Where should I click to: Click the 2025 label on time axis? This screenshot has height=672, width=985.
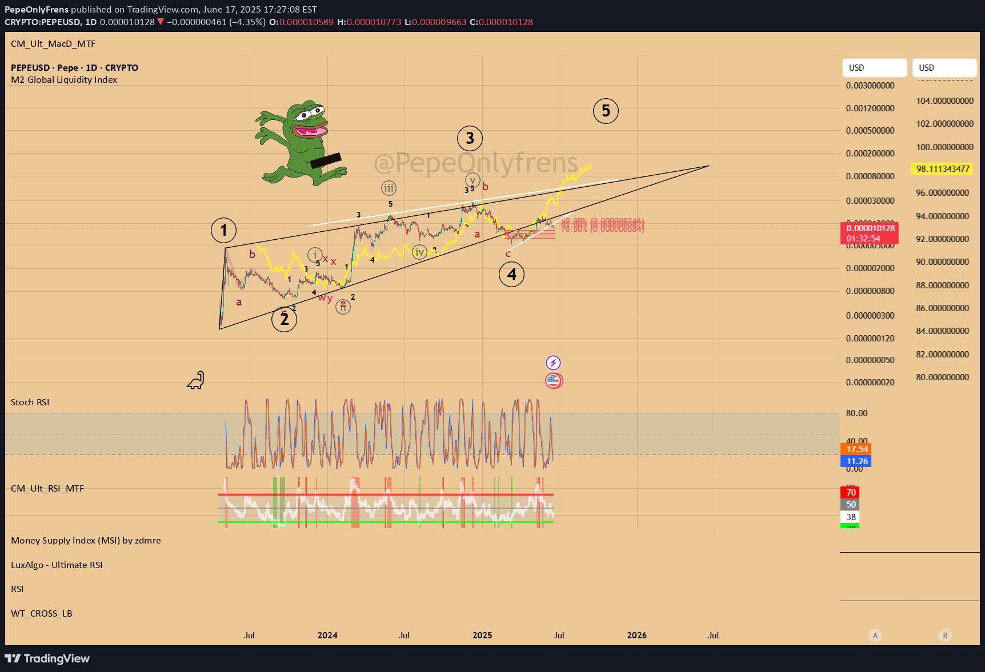482,635
